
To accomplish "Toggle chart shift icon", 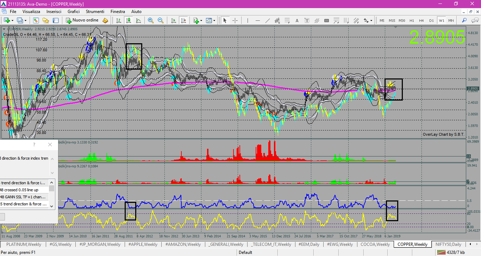I will coord(183,20).
